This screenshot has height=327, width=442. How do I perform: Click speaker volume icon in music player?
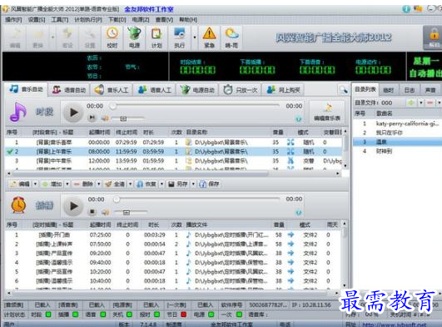tap(105, 118)
